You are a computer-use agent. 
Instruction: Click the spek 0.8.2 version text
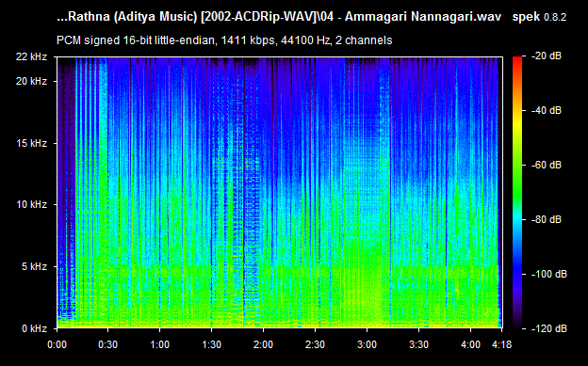point(539,17)
